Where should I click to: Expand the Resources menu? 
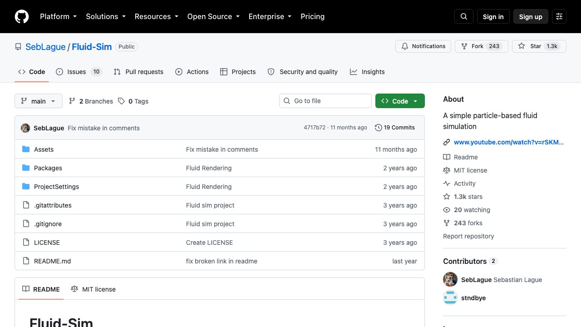pos(157,16)
